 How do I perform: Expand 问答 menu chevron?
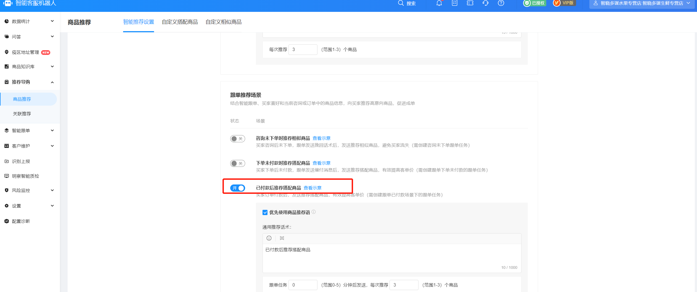52,36
